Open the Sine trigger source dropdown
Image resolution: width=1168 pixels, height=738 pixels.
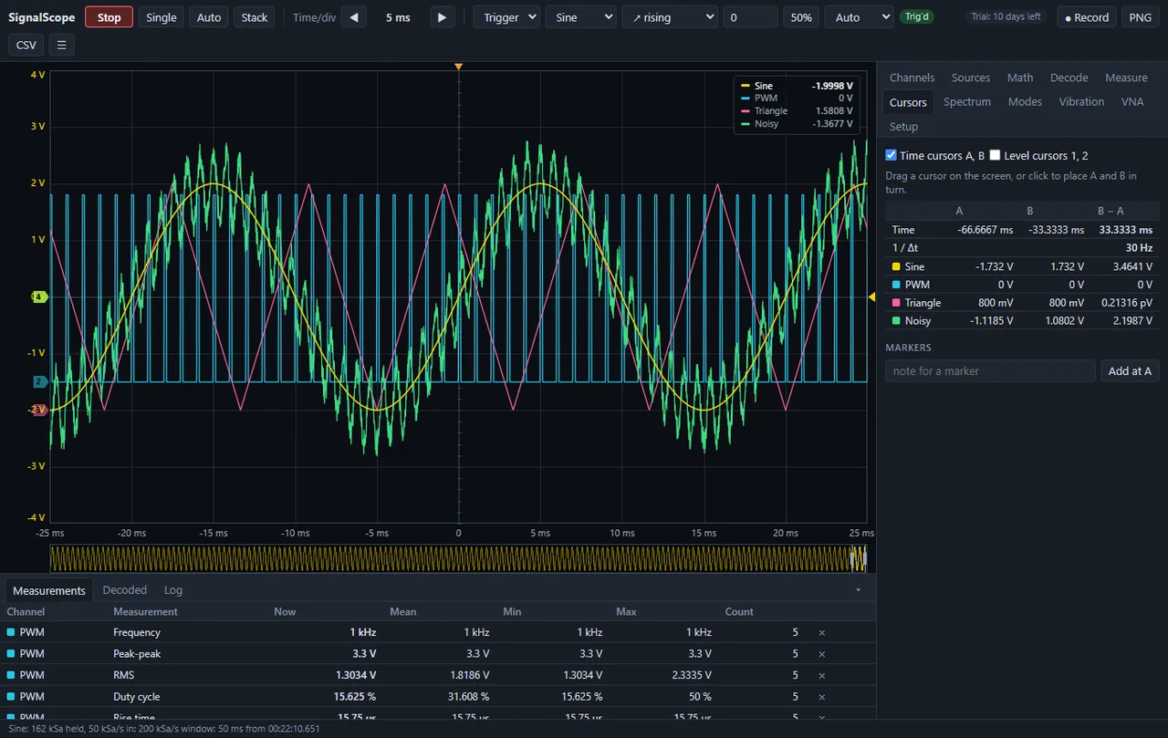[x=580, y=17]
